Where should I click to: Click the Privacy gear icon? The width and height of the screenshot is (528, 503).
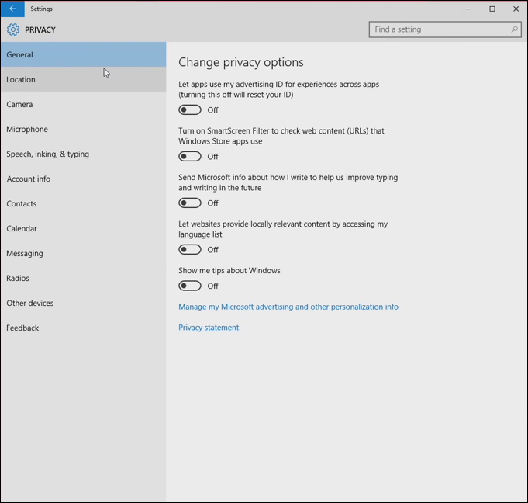pos(13,29)
